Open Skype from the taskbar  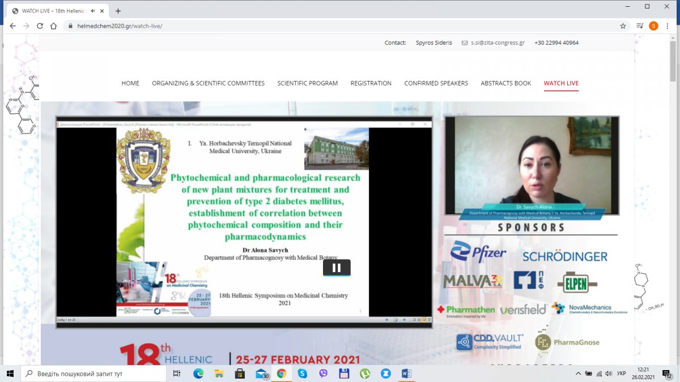tap(302, 374)
